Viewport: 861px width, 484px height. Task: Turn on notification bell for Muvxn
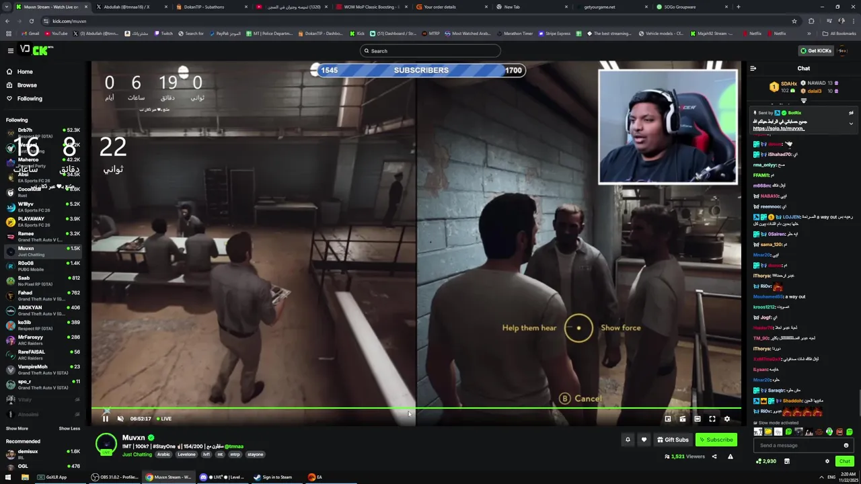(x=628, y=440)
